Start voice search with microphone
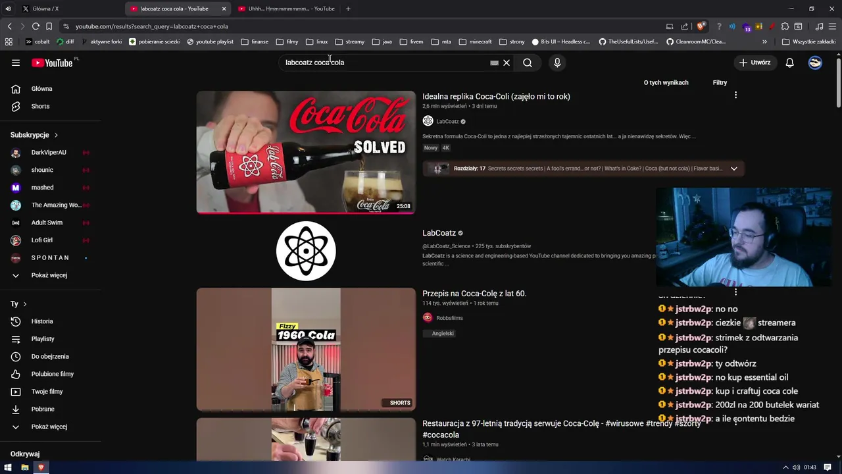 tap(557, 63)
